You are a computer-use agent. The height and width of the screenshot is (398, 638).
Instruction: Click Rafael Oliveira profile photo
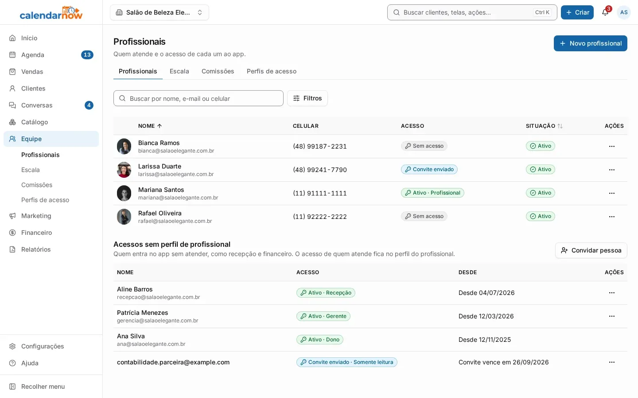click(x=124, y=217)
